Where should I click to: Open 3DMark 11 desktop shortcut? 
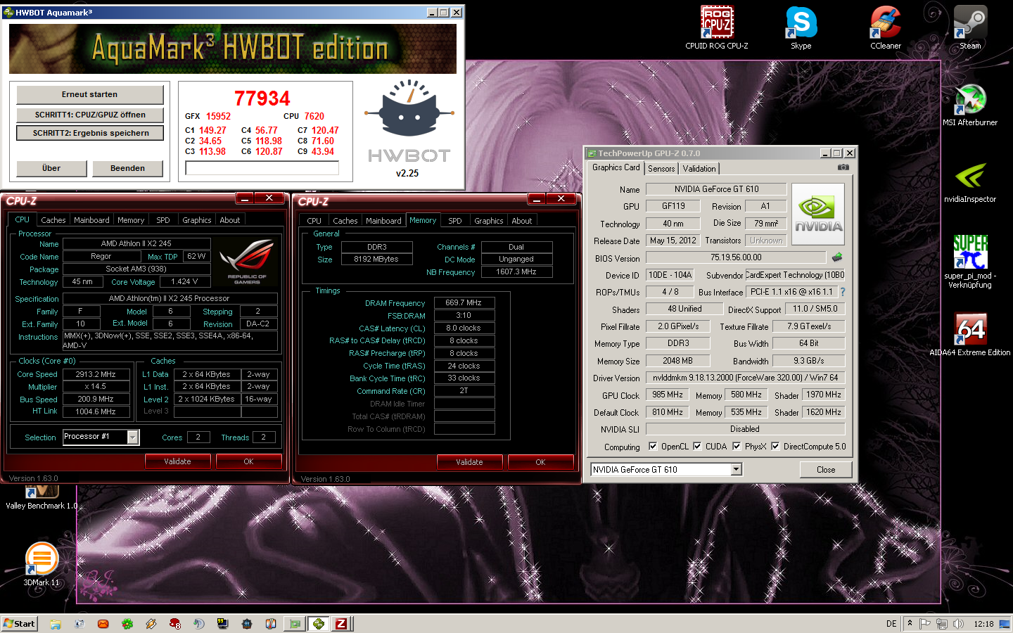pos(42,563)
